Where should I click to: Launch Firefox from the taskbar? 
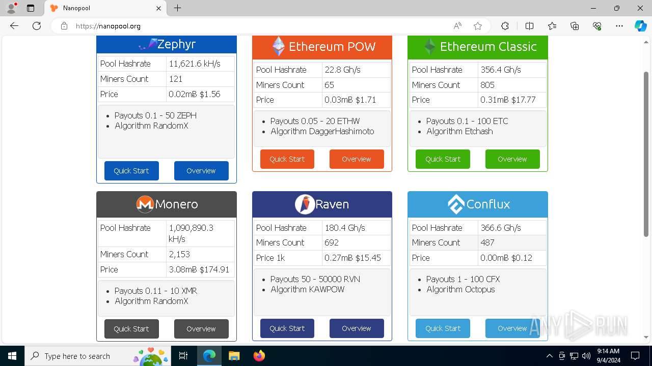[259, 356]
